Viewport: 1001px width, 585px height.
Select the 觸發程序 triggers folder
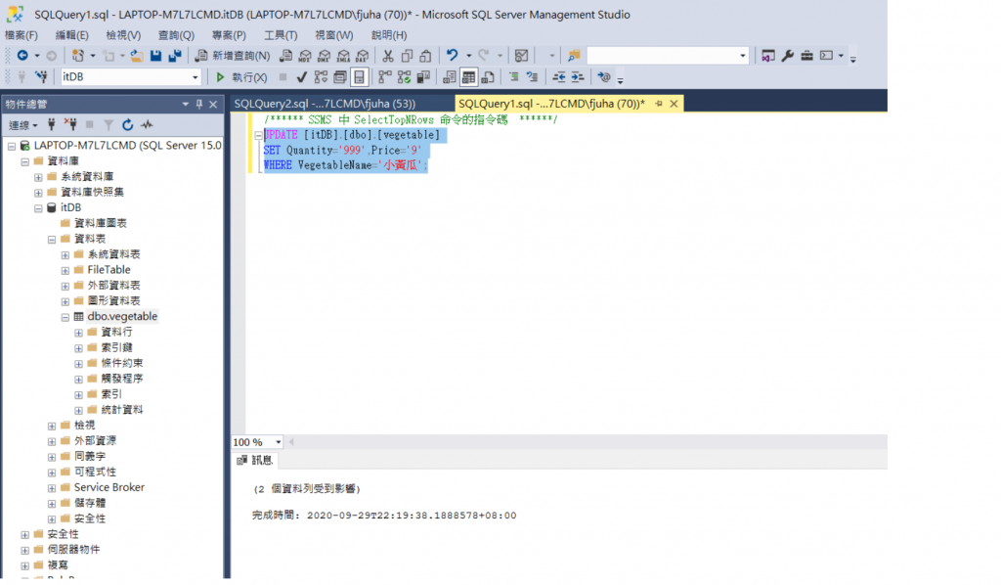(122, 379)
